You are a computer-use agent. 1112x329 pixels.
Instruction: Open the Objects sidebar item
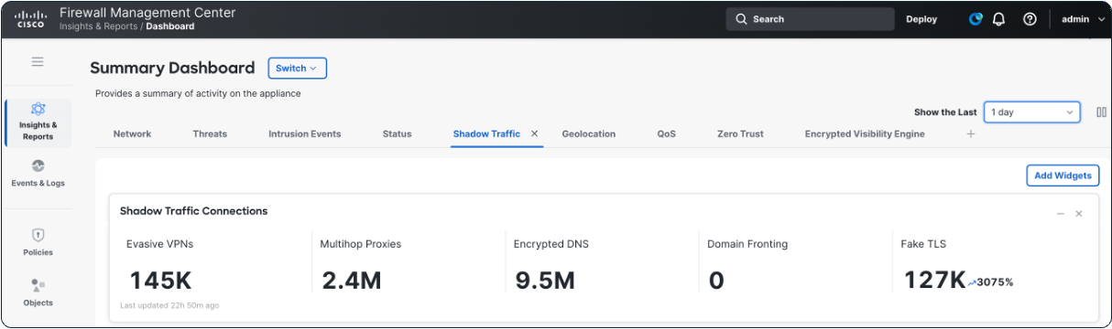coord(38,292)
